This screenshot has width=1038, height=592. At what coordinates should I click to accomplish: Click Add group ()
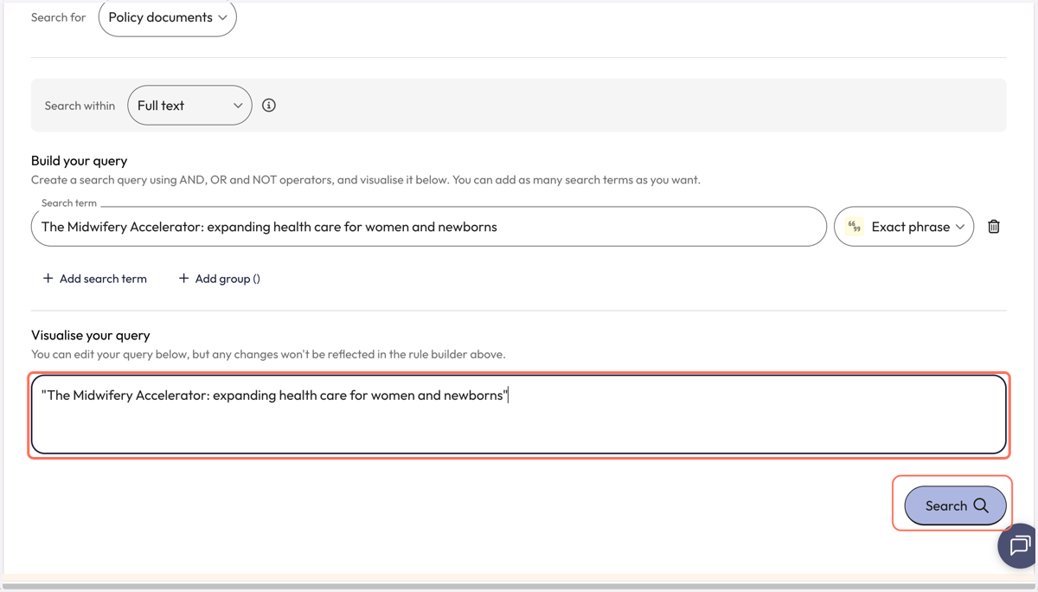(219, 279)
